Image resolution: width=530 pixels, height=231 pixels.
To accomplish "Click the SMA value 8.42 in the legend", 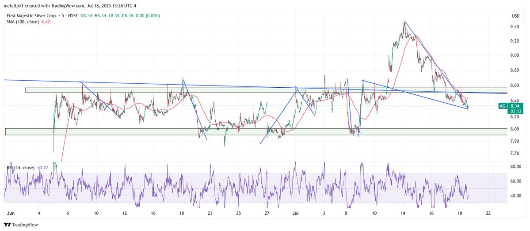I will coord(46,22).
